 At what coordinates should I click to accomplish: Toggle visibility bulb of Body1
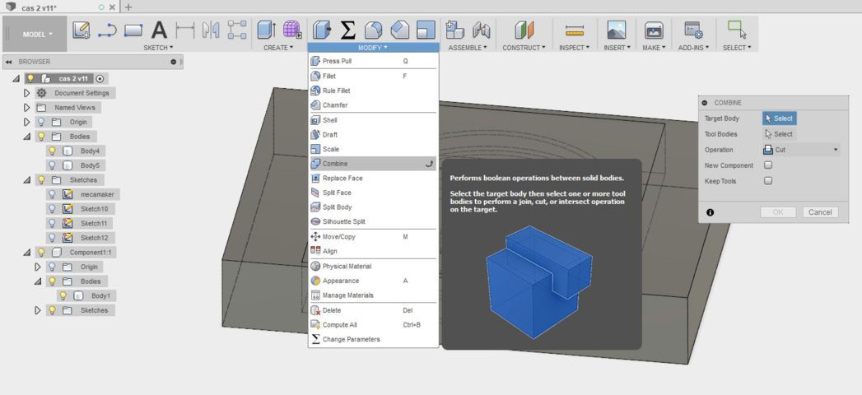[x=63, y=295]
